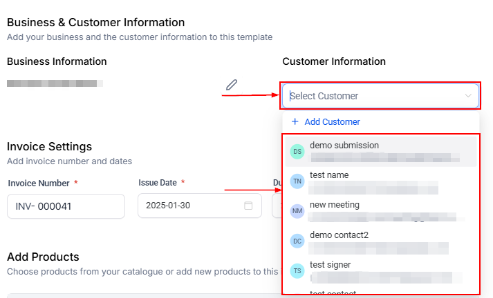493x298 pixels.
Task: Click the Invoice Number input field
Action: 66,206
